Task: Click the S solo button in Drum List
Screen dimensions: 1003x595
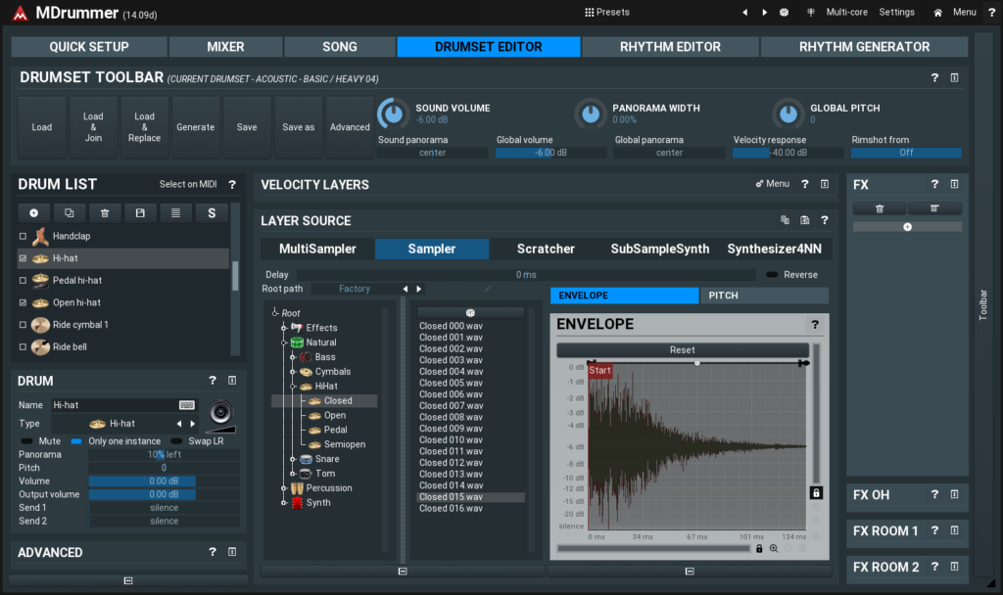Action: click(212, 212)
